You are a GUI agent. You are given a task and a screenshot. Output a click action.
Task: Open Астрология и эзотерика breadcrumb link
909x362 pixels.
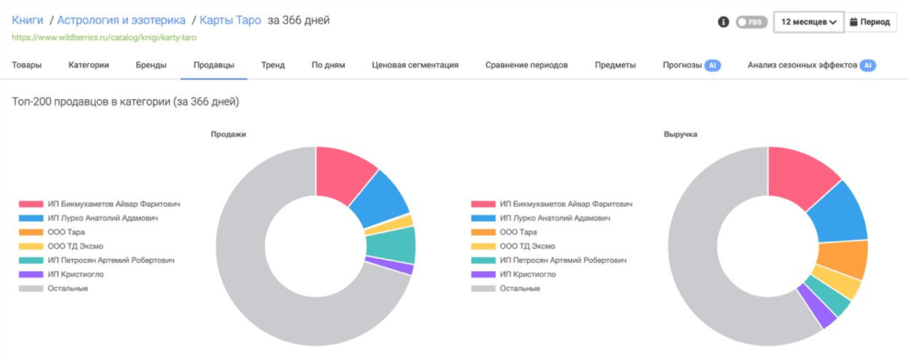click(x=121, y=20)
